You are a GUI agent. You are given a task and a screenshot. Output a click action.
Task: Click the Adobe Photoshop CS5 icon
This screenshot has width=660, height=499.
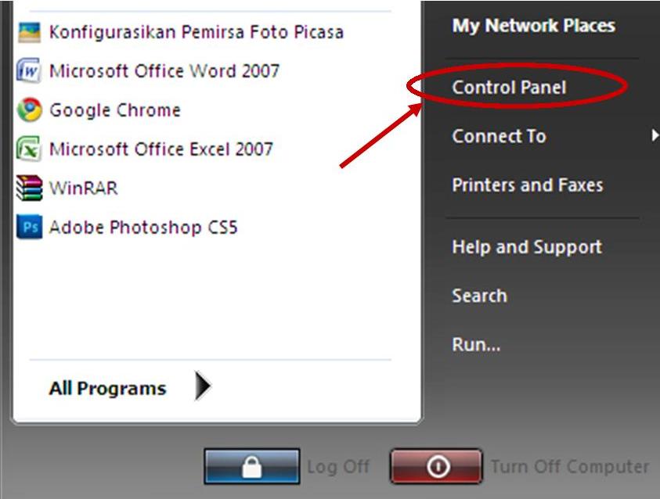(31, 228)
